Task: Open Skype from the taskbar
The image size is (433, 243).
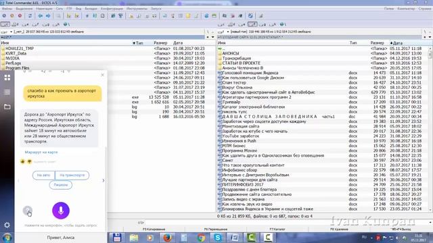Action: coord(218,238)
